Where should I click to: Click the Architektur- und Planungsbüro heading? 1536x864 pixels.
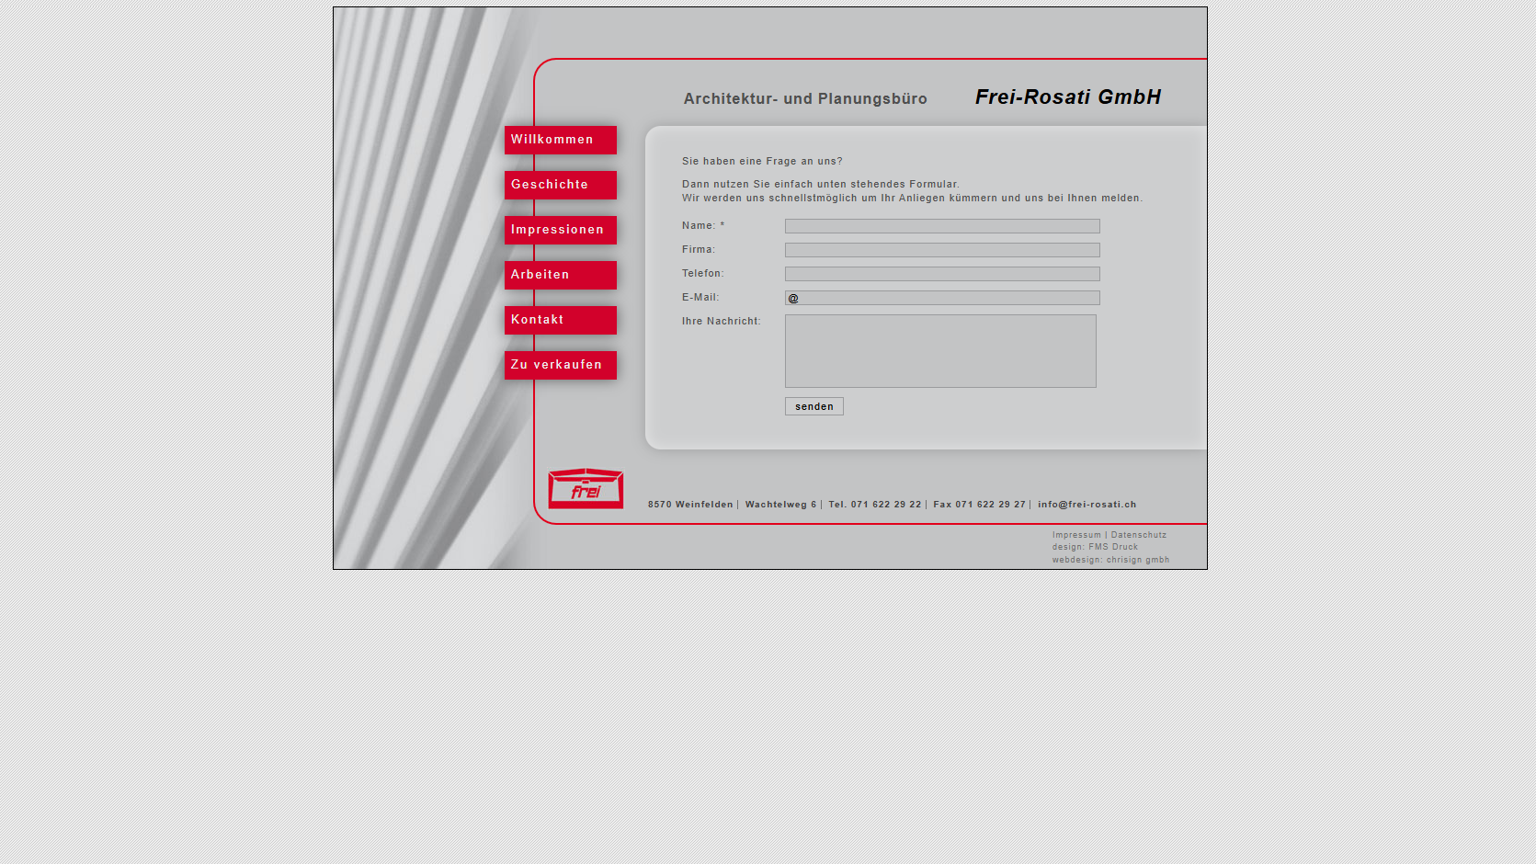coord(805,99)
